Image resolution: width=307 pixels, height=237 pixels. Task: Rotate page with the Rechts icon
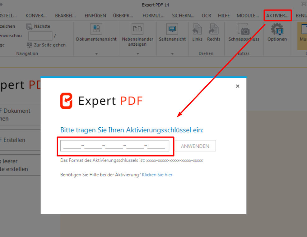click(214, 29)
